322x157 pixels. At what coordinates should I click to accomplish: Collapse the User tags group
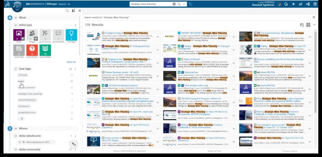(16, 69)
